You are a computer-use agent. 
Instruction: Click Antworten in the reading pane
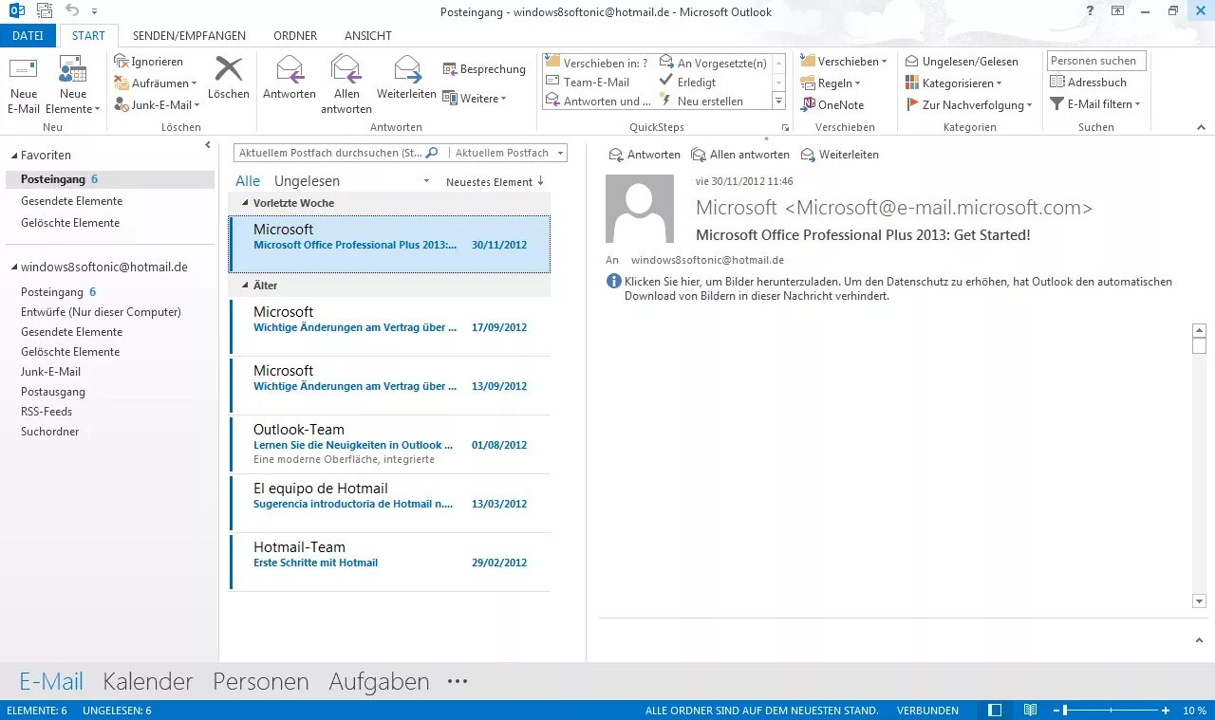645,155
